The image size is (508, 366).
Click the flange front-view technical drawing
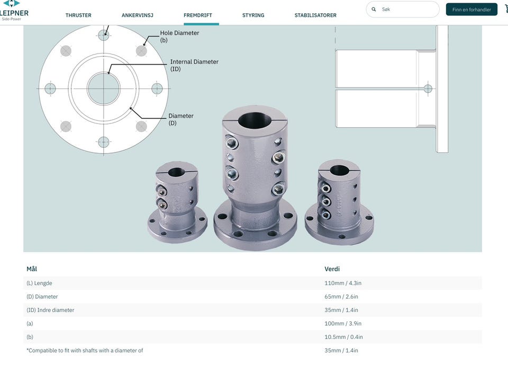pyautogui.click(x=104, y=89)
